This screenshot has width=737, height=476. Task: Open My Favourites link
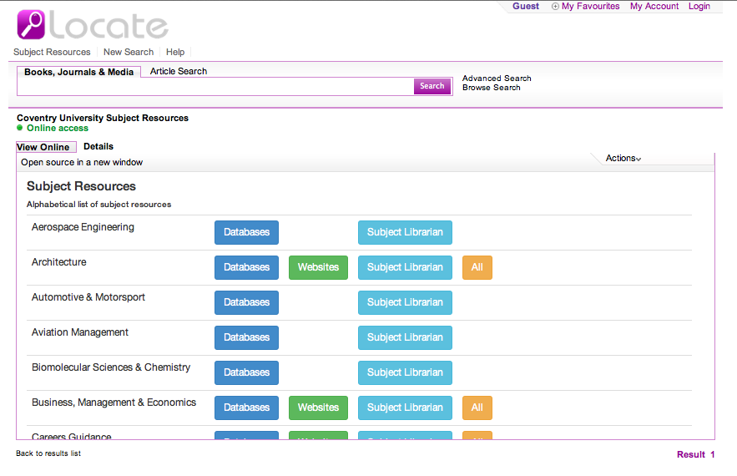tap(590, 7)
